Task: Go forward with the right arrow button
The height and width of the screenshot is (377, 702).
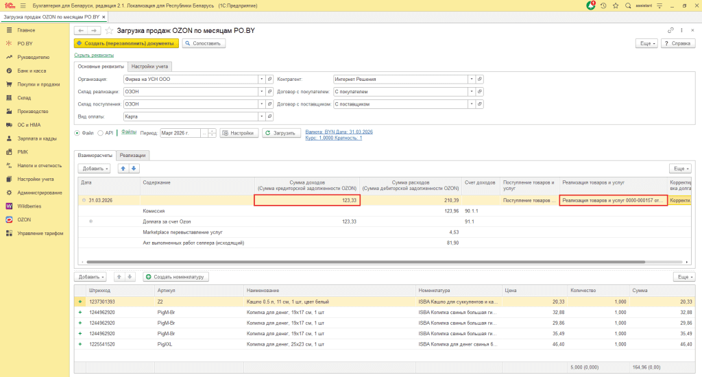Action: pos(93,30)
